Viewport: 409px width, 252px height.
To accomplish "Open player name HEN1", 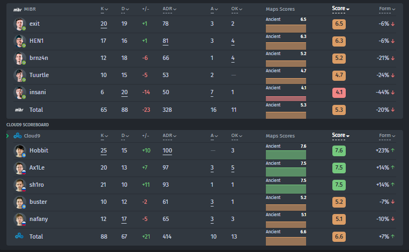I will [36, 41].
